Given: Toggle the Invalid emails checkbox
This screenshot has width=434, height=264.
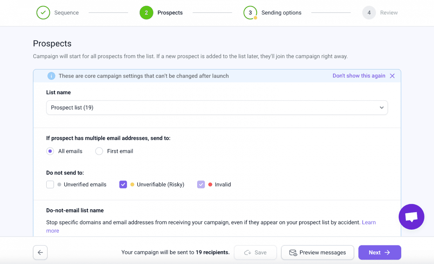Looking at the screenshot, I should [x=201, y=184].
